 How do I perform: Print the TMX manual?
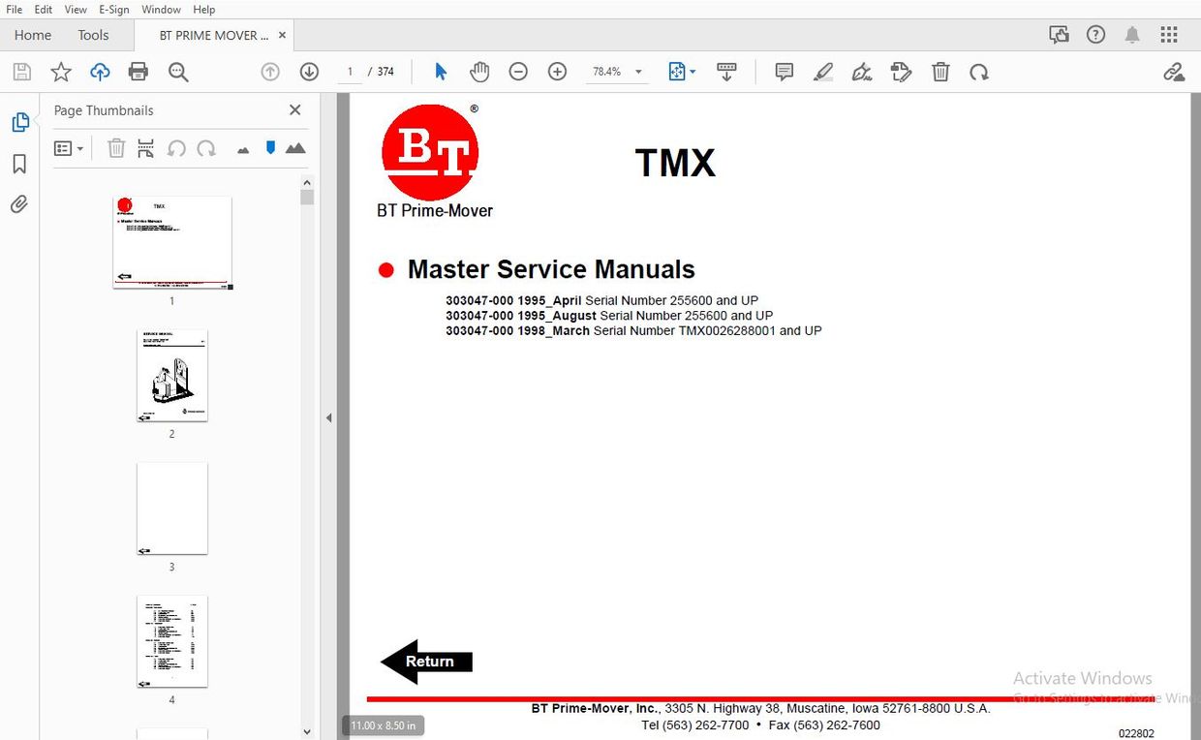[x=139, y=71]
